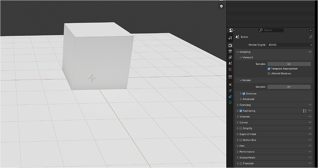
Task: Click the Scene label in properties header
Action: tap(244, 37)
